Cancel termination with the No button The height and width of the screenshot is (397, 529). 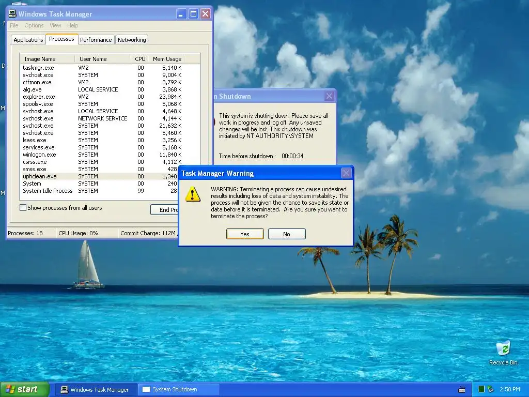click(287, 234)
